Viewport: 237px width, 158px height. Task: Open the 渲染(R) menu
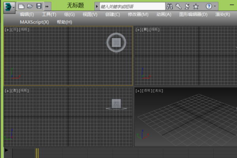coord(223,15)
